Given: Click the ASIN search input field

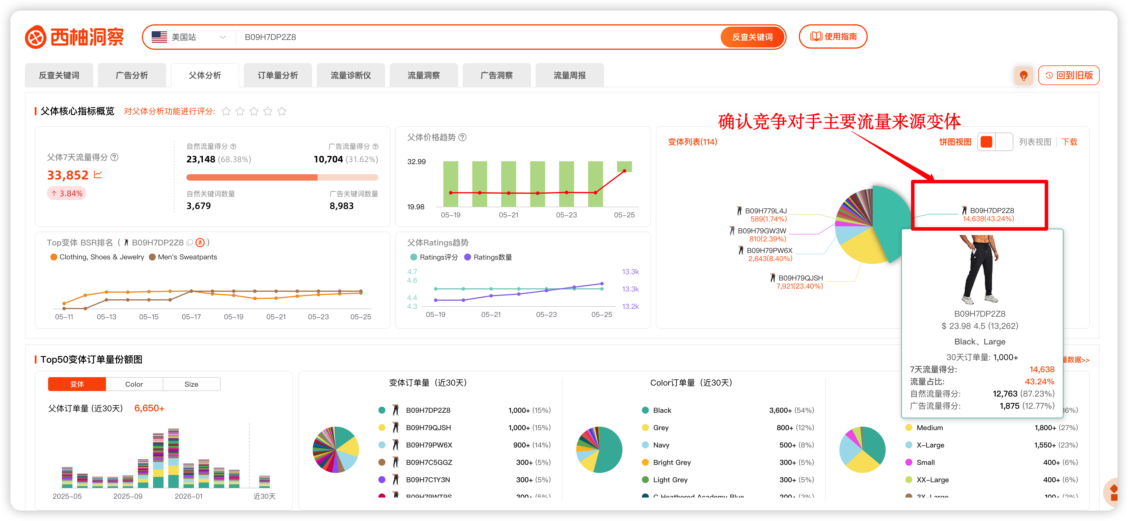Looking at the screenshot, I should click(478, 37).
